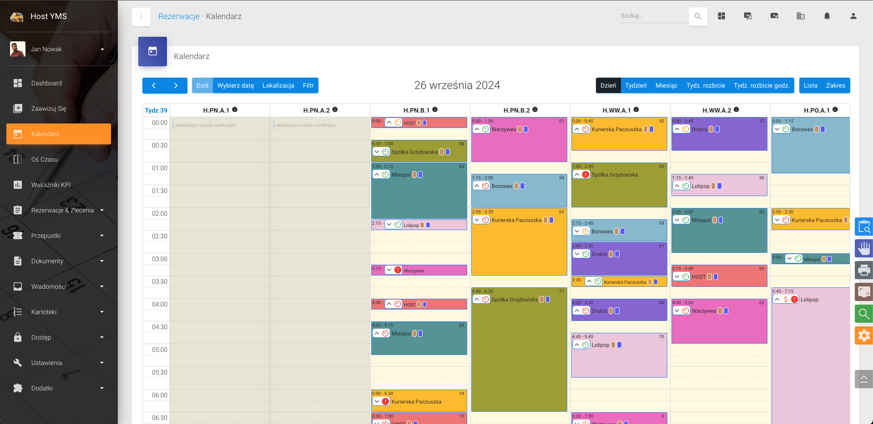
Task: Click the hand icon on right toolbar
Action: pyautogui.click(x=863, y=248)
